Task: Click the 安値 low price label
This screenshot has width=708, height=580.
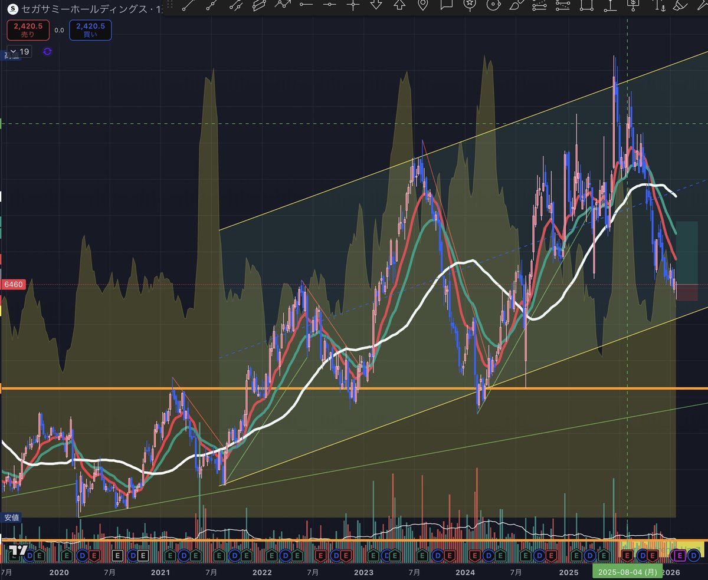Action: coord(12,518)
